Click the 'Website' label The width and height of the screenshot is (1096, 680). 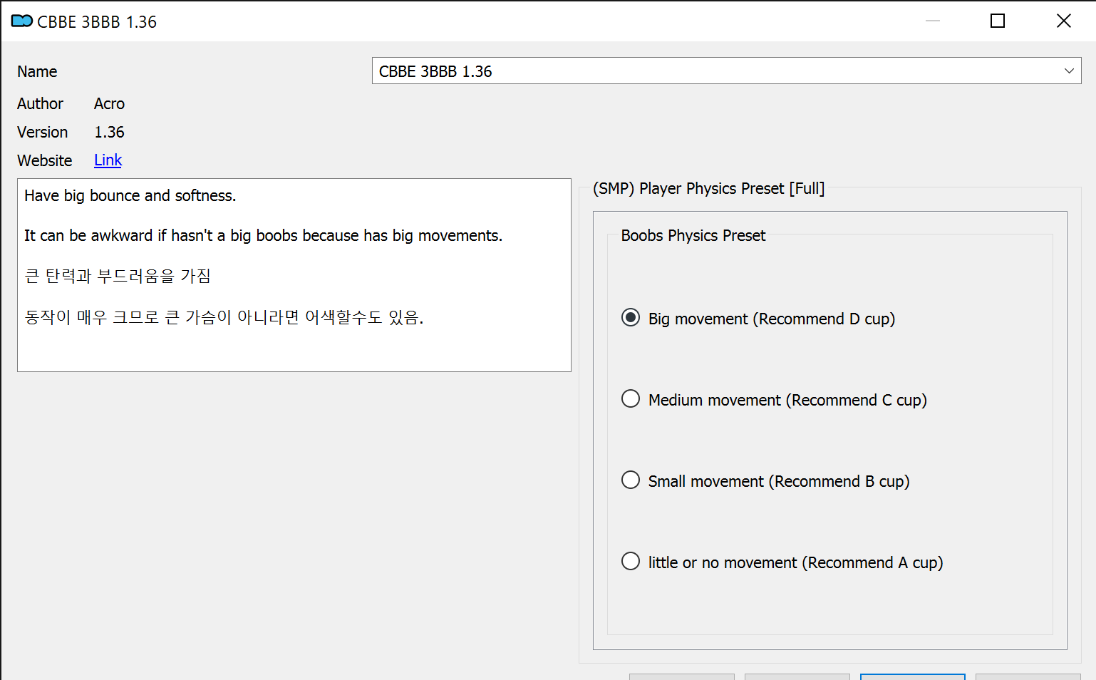point(44,160)
